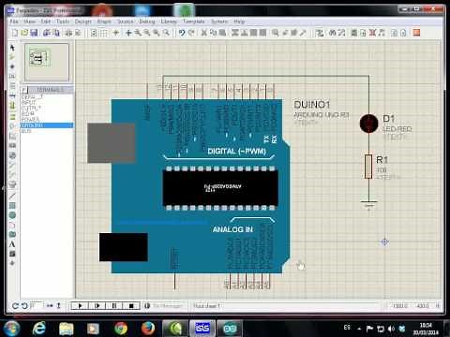Pause the running simulation
The width and height of the screenshot is (450, 337).
click(114, 306)
